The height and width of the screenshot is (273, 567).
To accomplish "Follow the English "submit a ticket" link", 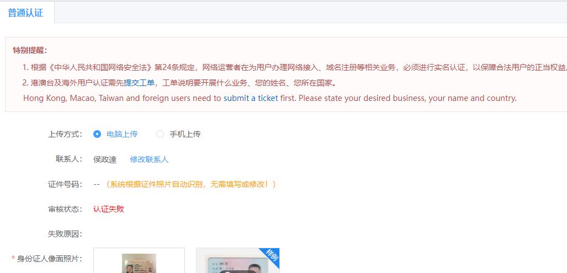I will 251,98.
